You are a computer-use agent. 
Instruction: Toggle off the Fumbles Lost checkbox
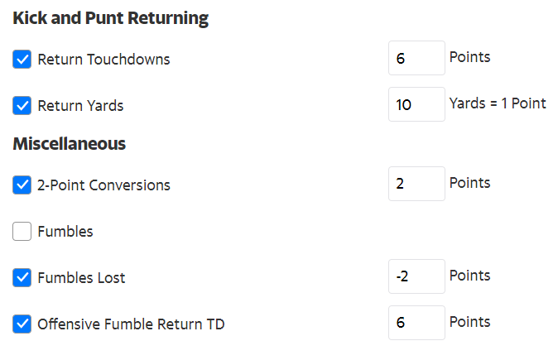pyautogui.click(x=22, y=278)
